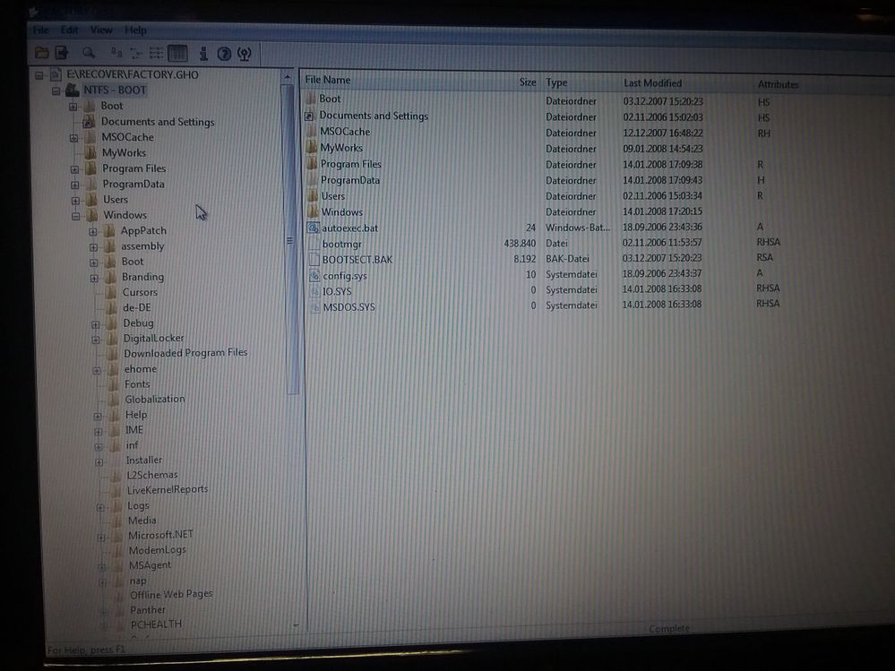This screenshot has width=895, height=671.
Task: Click the Help question mark toolbar icon
Action: click(224, 53)
